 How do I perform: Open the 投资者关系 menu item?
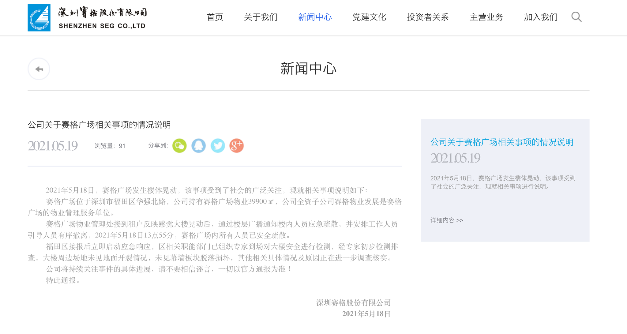428,17
